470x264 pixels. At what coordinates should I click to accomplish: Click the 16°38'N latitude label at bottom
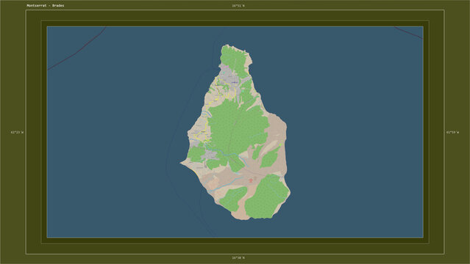click(x=238, y=257)
